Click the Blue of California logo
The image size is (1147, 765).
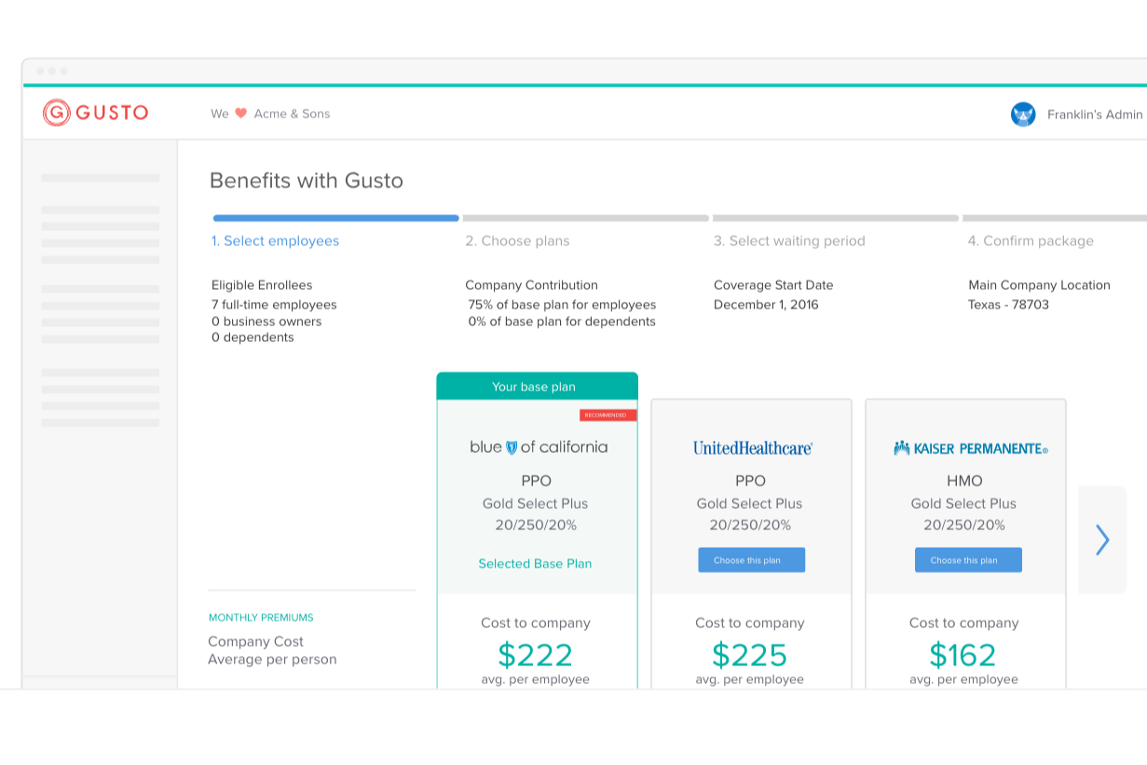(x=538, y=447)
